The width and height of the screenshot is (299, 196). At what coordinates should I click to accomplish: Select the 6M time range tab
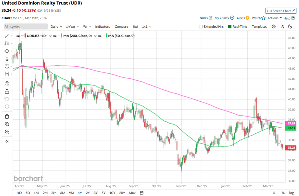[x=62, y=193]
